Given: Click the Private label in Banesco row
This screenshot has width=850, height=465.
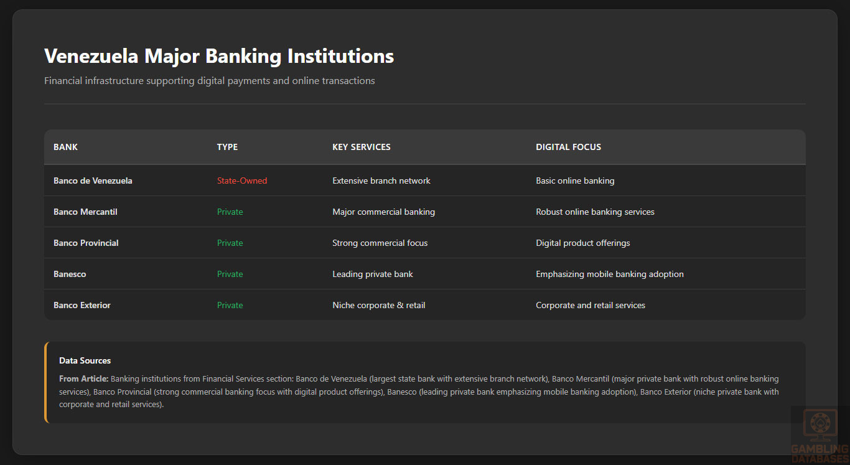Looking at the screenshot, I should coord(230,274).
